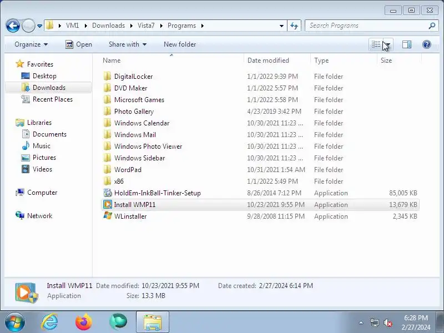Click the 85,005 KB size cell
This screenshot has height=333, width=444.
click(x=403, y=193)
